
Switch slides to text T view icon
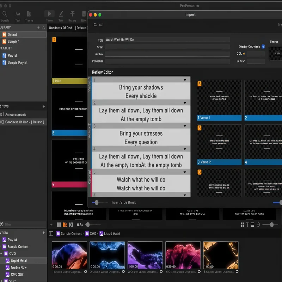[x=247, y=225]
